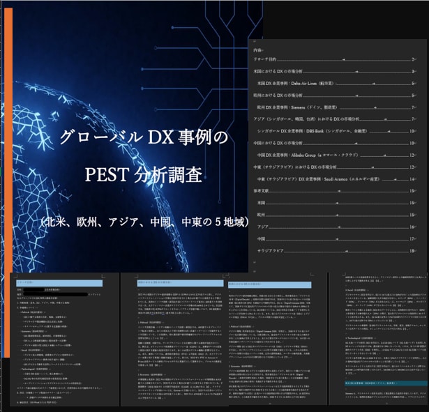The height and width of the screenshot is (412, 429).
Task: Open the DBS Bank case study entry
Action: point(336,131)
